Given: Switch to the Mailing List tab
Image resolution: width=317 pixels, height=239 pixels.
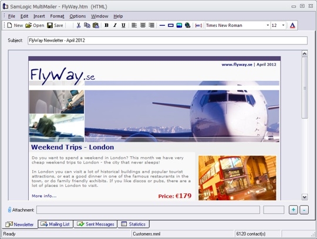Looking at the screenshot, I should click(55, 224).
